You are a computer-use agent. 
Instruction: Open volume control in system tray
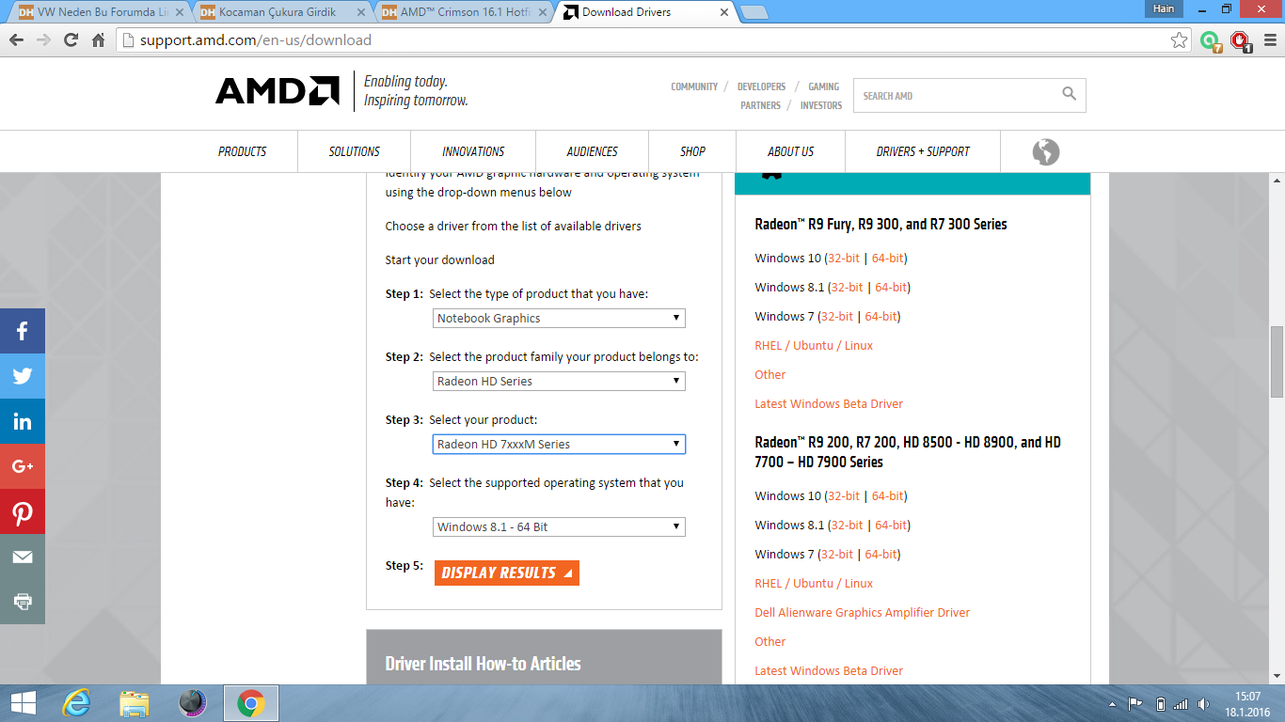[x=1203, y=704]
